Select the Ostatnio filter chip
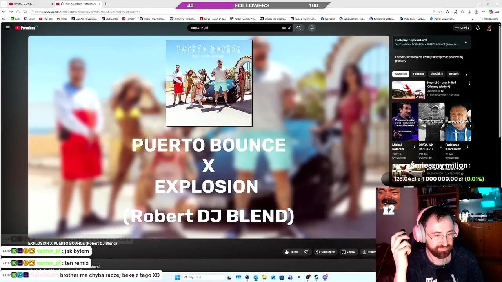 click(x=454, y=74)
